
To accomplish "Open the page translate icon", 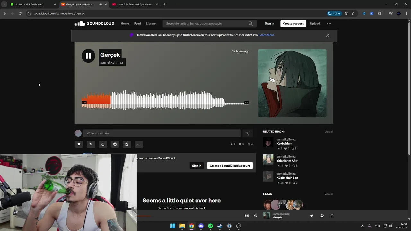I will (x=346, y=13).
